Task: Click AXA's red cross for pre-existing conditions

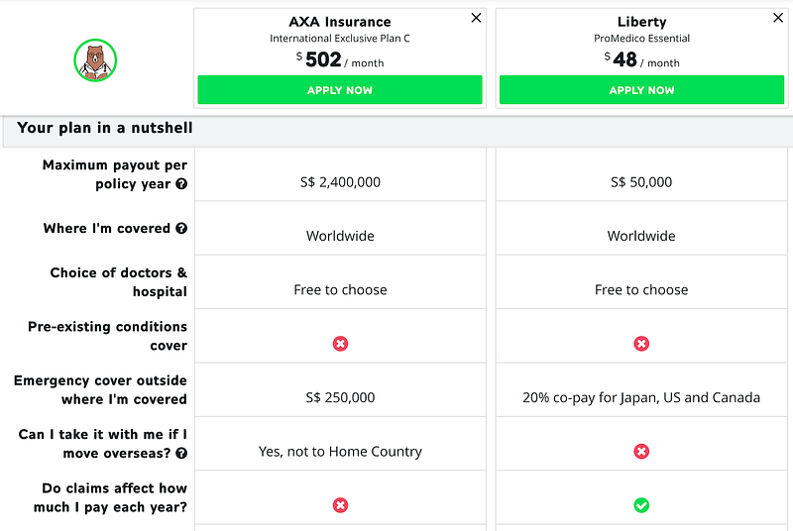Action: [x=340, y=344]
